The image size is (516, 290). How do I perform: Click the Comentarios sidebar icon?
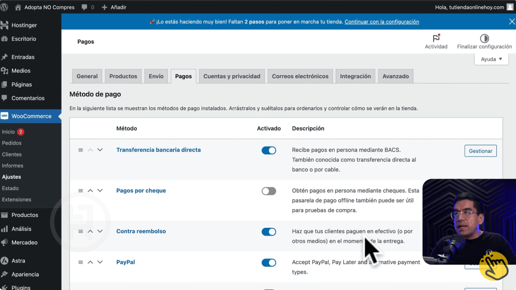(x=5, y=98)
